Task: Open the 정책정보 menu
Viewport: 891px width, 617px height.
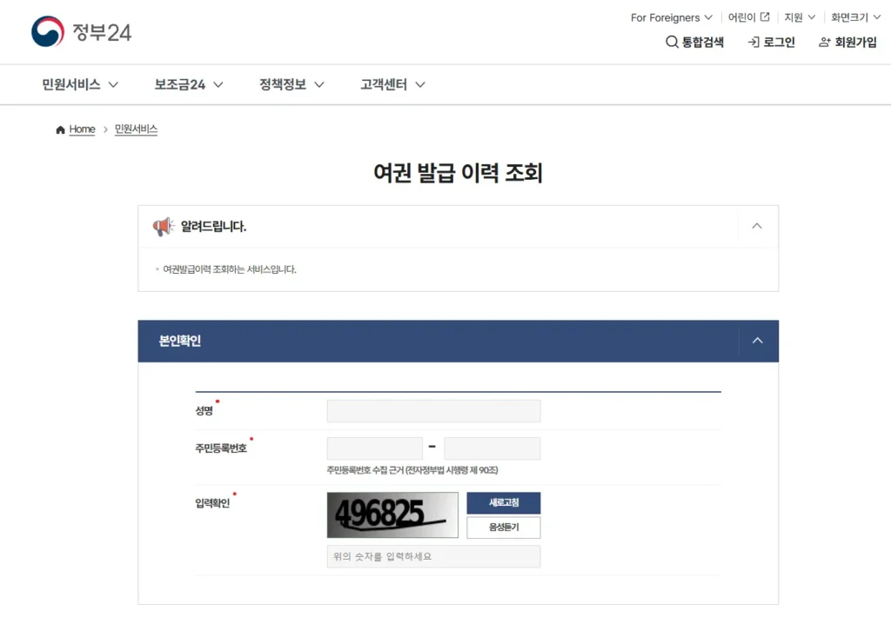Action: coord(291,84)
